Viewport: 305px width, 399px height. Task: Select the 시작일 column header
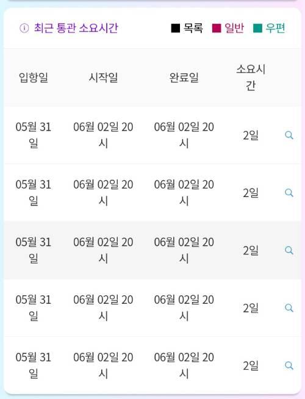[x=103, y=77]
